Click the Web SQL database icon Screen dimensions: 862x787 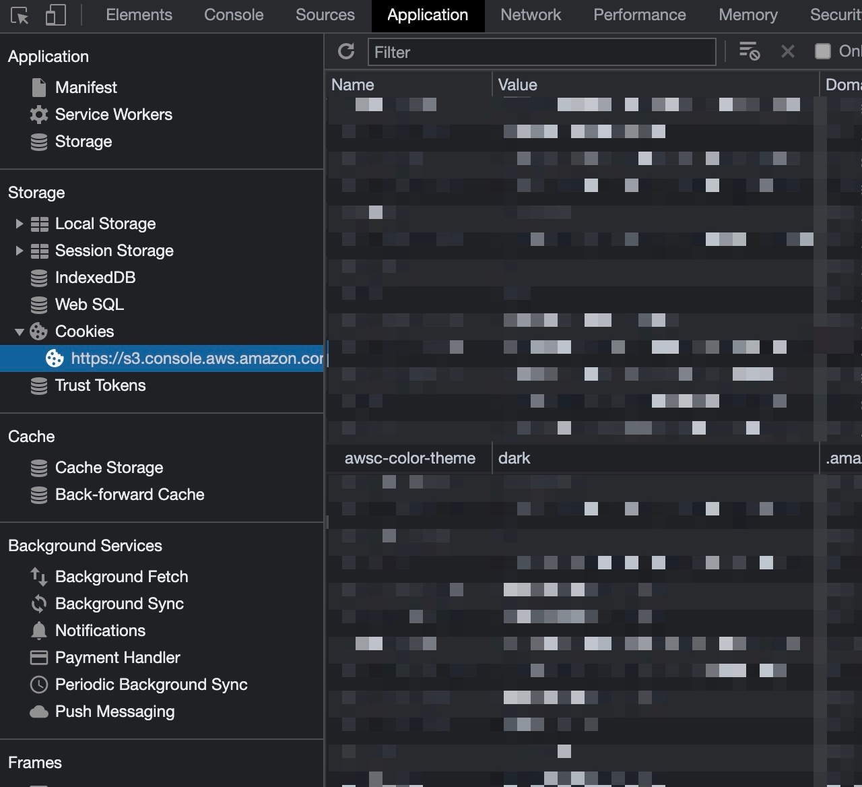pos(39,305)
